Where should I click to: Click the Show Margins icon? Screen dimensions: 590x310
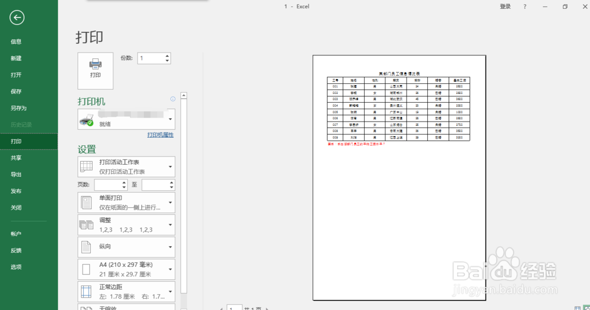click(x=578, y=308)
